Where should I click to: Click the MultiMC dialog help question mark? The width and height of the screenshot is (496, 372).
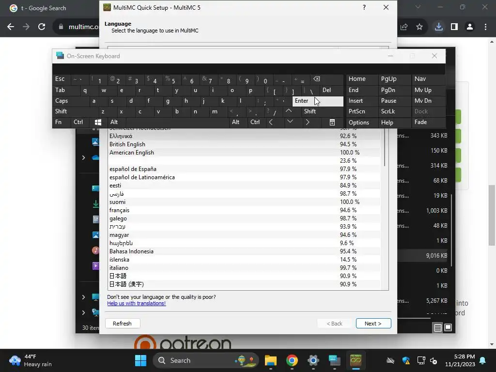click(364, 7)
